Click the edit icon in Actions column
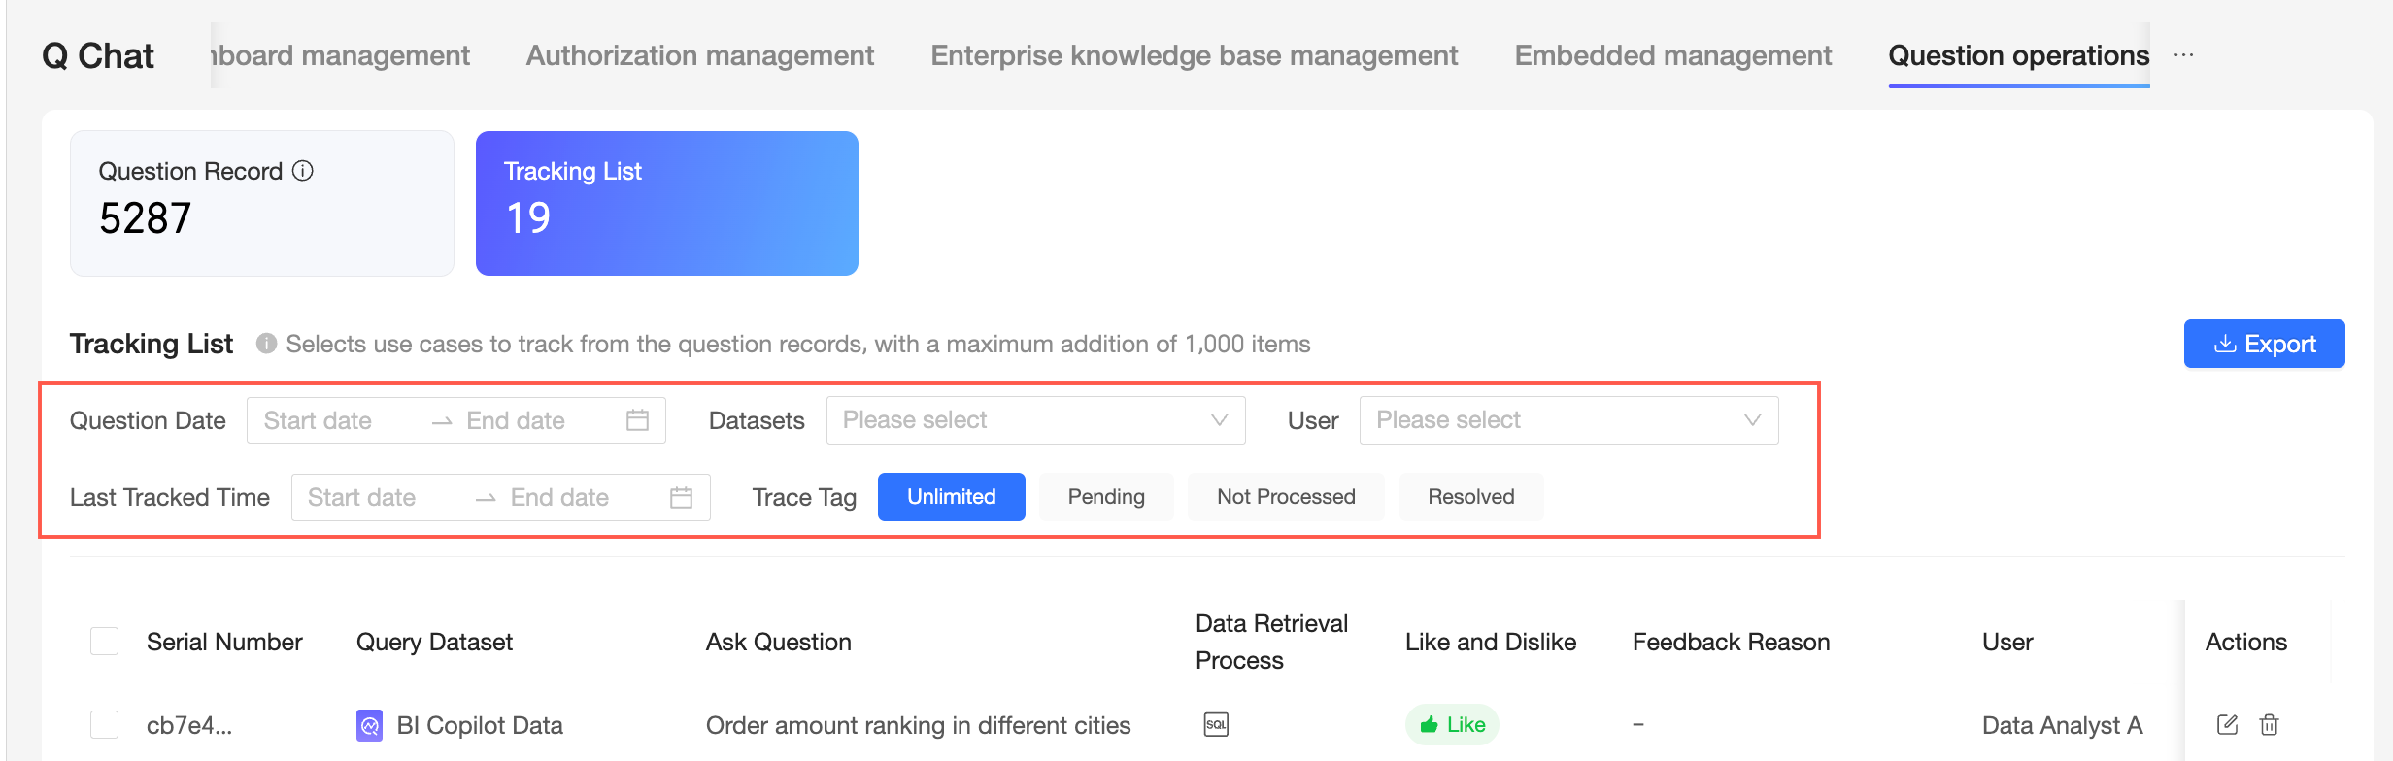Viewport: 2393px width, 761px height. (x=2227, y=725)
